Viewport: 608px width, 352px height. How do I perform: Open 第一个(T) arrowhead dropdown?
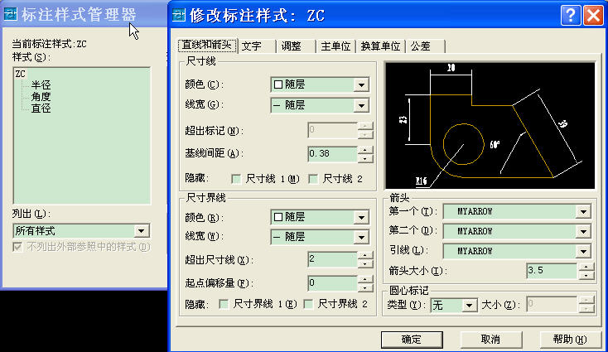click(x=583, y=212)
